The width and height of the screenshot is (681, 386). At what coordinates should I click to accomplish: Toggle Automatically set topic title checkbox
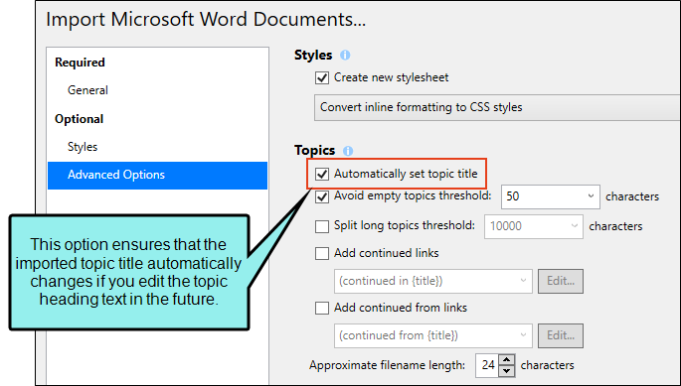[322, 174]
